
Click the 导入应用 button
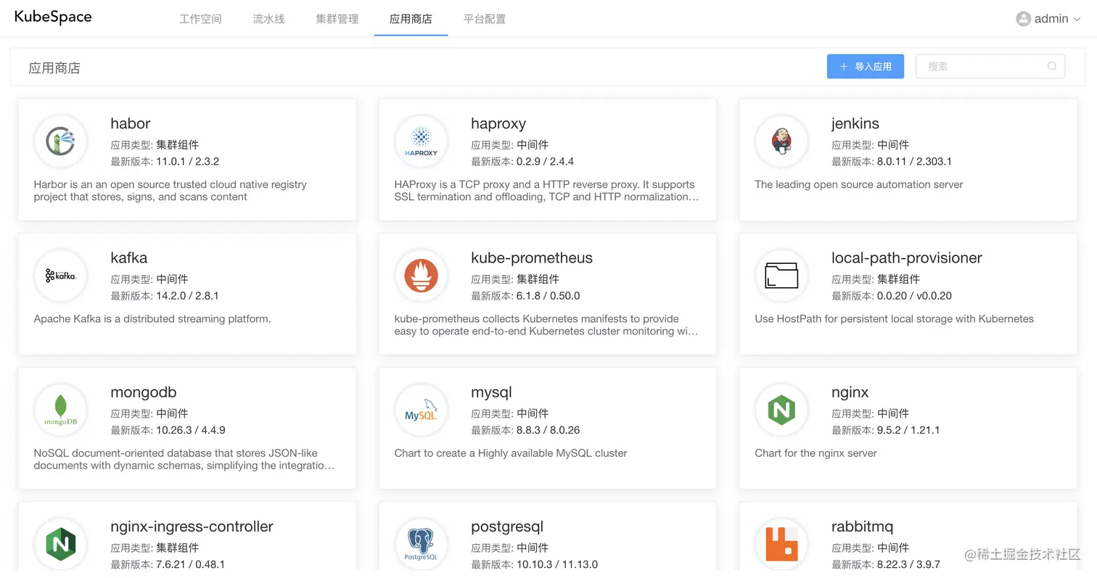tap(866, 66)
